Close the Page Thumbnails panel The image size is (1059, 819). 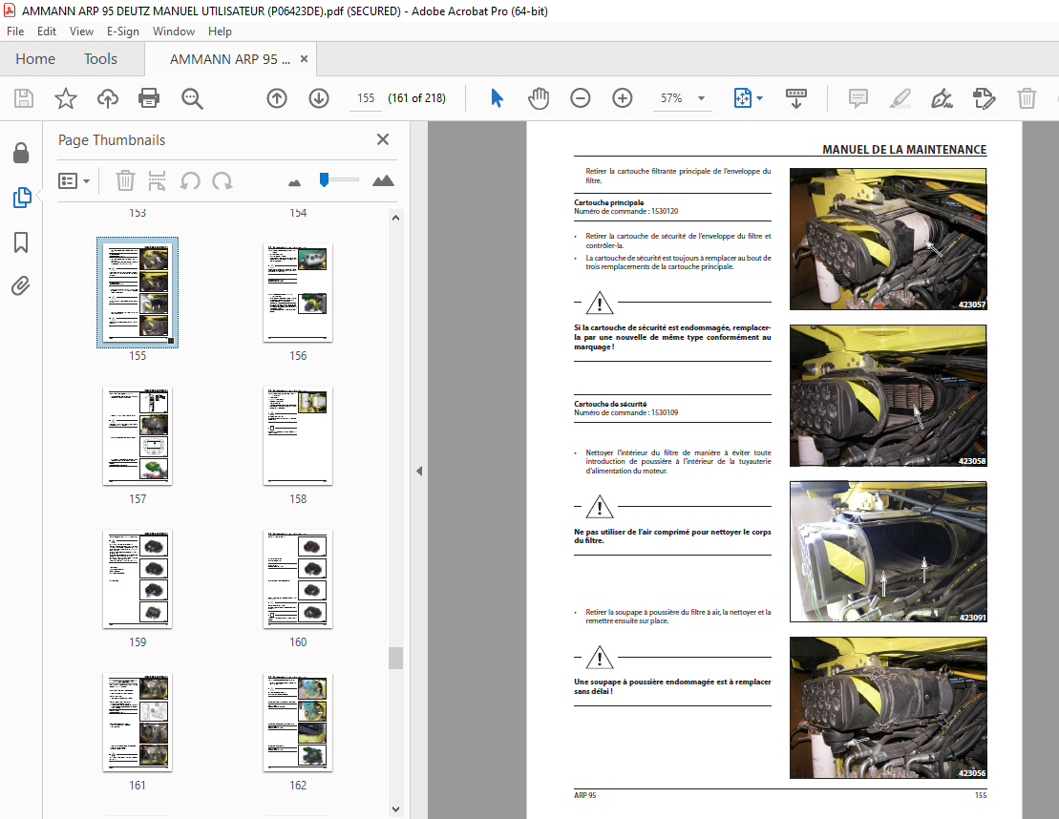coord(383,139)
